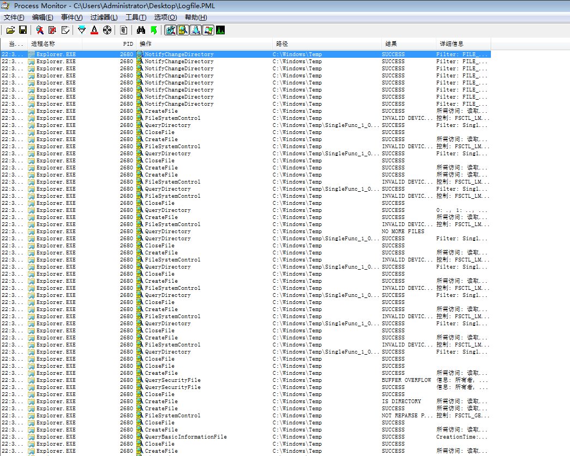Image resolution: width=570 pixels, height=456 pixels.
Task: Click the 操作 column header
Action: tap(205, 44)
